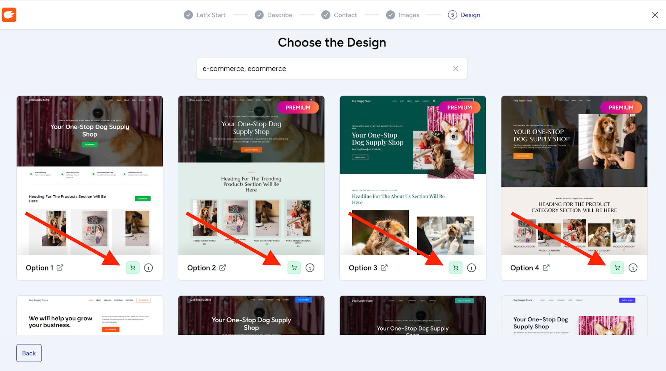Click the Let's Start completed checkmark
666x371 pixels.
point(189,15)
